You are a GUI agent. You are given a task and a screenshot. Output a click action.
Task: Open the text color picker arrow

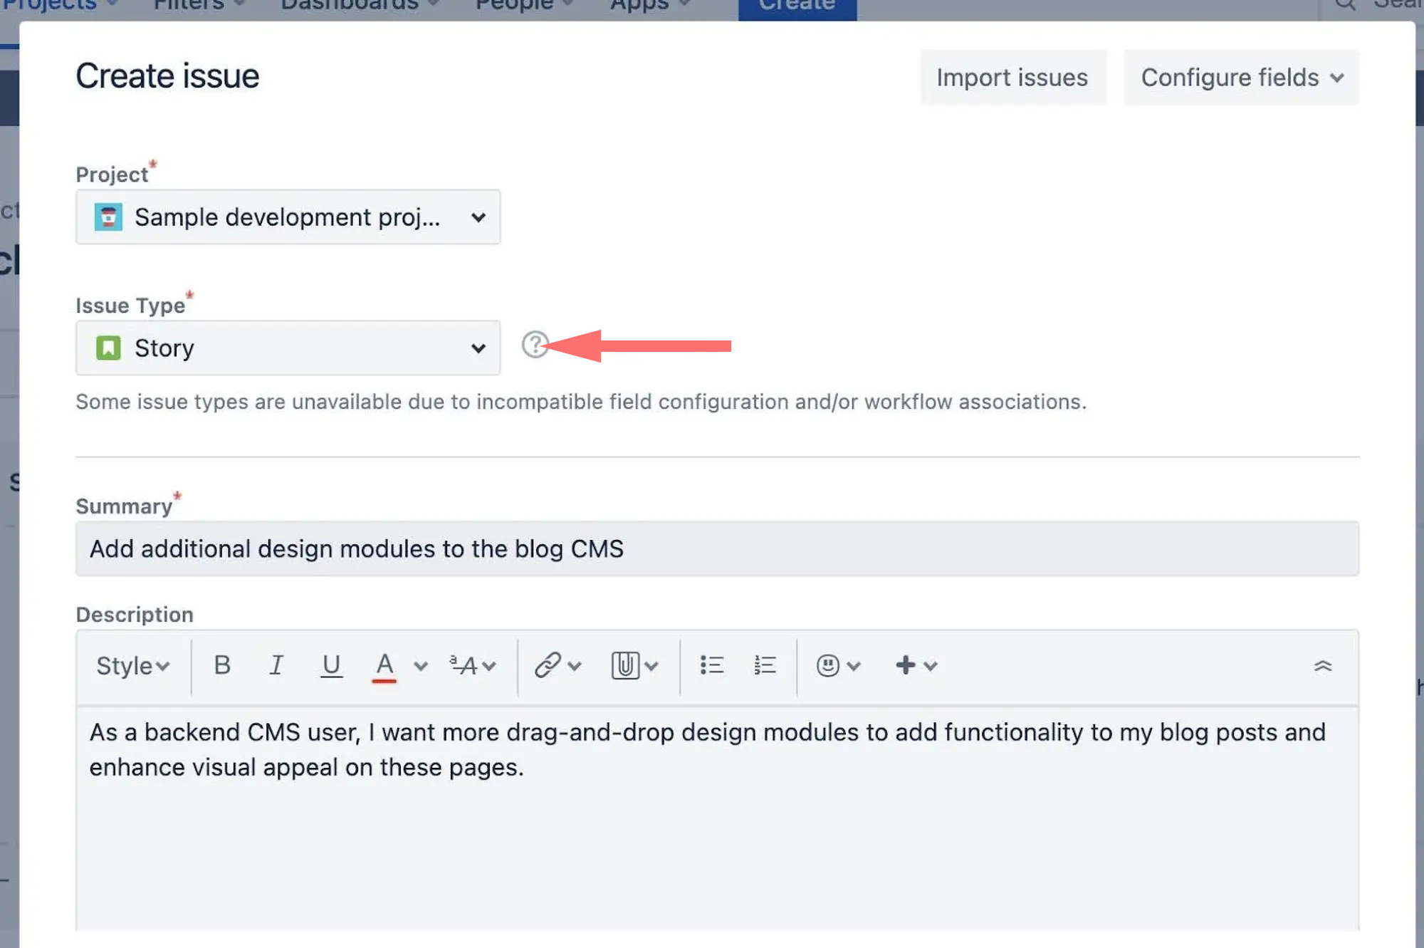tap(421, 666)
